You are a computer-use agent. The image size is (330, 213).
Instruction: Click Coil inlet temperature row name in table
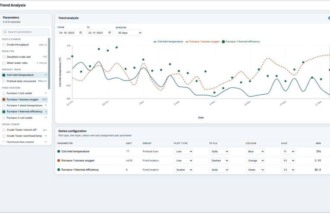coord(75,151)
